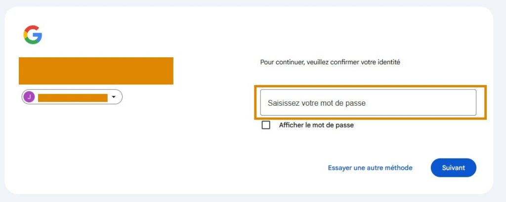Expand the account switcher dropdown arrow
This screenshot has height=202, width=506.
point(114,97)
